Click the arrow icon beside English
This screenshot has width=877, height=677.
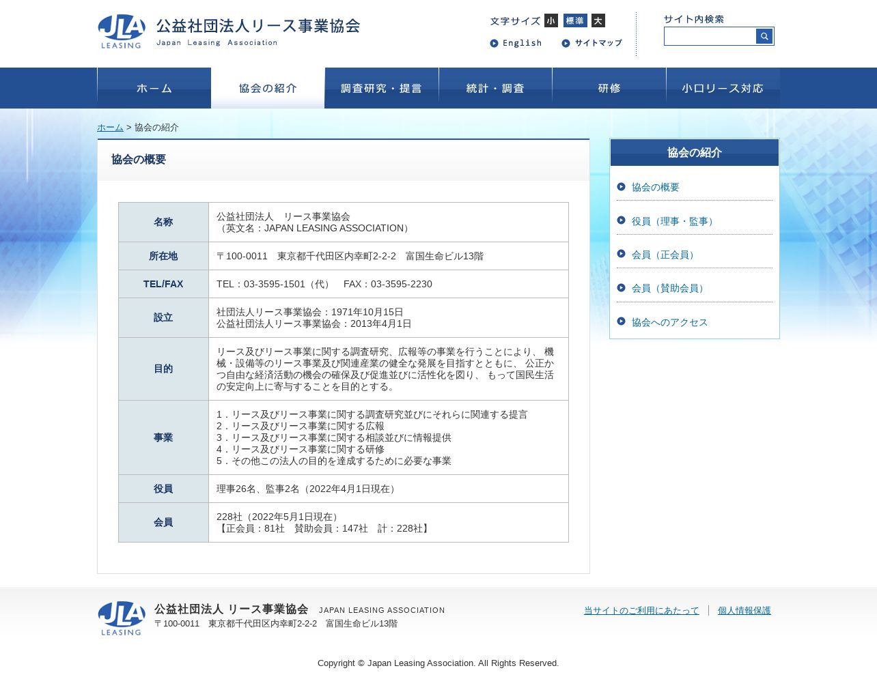pyautogui.click(x=494, y=43)
